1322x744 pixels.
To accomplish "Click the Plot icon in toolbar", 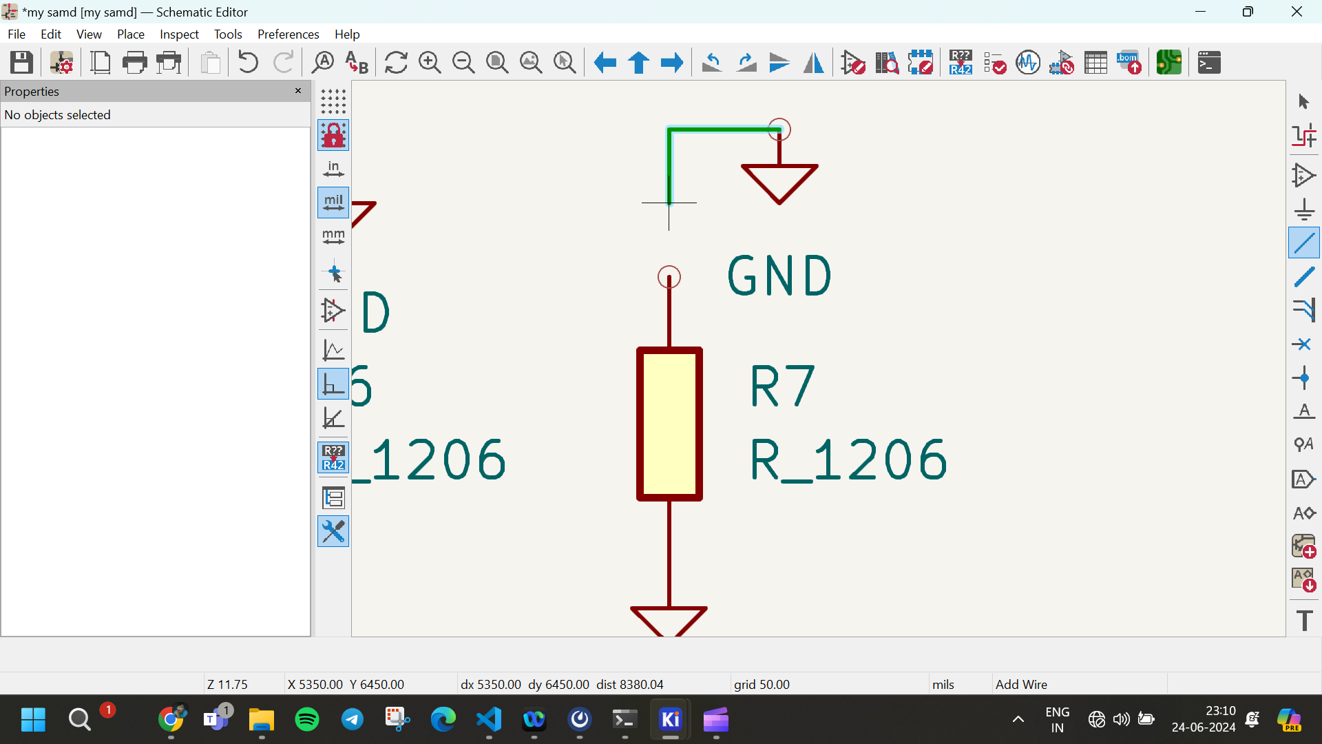I will point(169,63).
